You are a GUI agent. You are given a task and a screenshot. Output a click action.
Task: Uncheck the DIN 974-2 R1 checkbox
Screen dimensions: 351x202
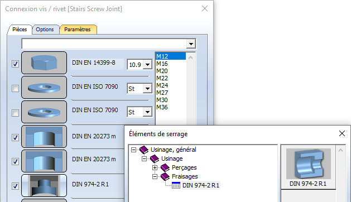coord(15,186)
